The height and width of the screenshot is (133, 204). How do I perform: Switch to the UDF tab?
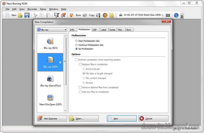tap(94, 30)
